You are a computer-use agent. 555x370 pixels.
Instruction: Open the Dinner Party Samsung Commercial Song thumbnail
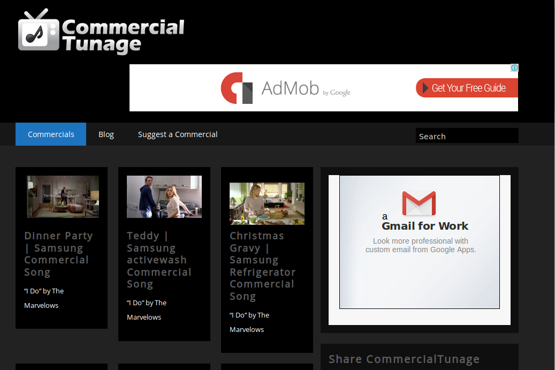[63, 197]
